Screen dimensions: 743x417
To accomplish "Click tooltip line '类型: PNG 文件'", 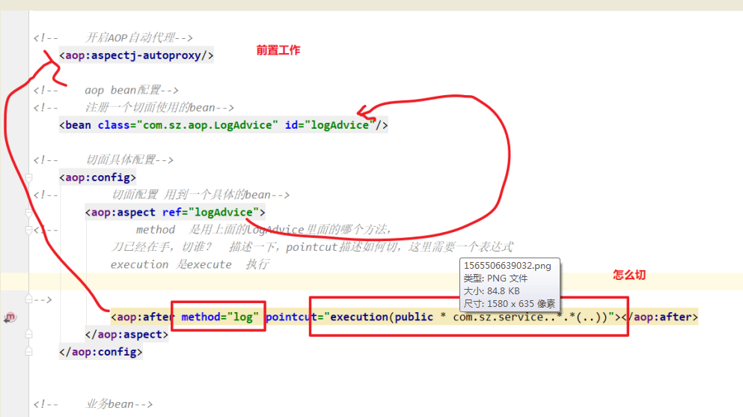I will pos(495,278).
